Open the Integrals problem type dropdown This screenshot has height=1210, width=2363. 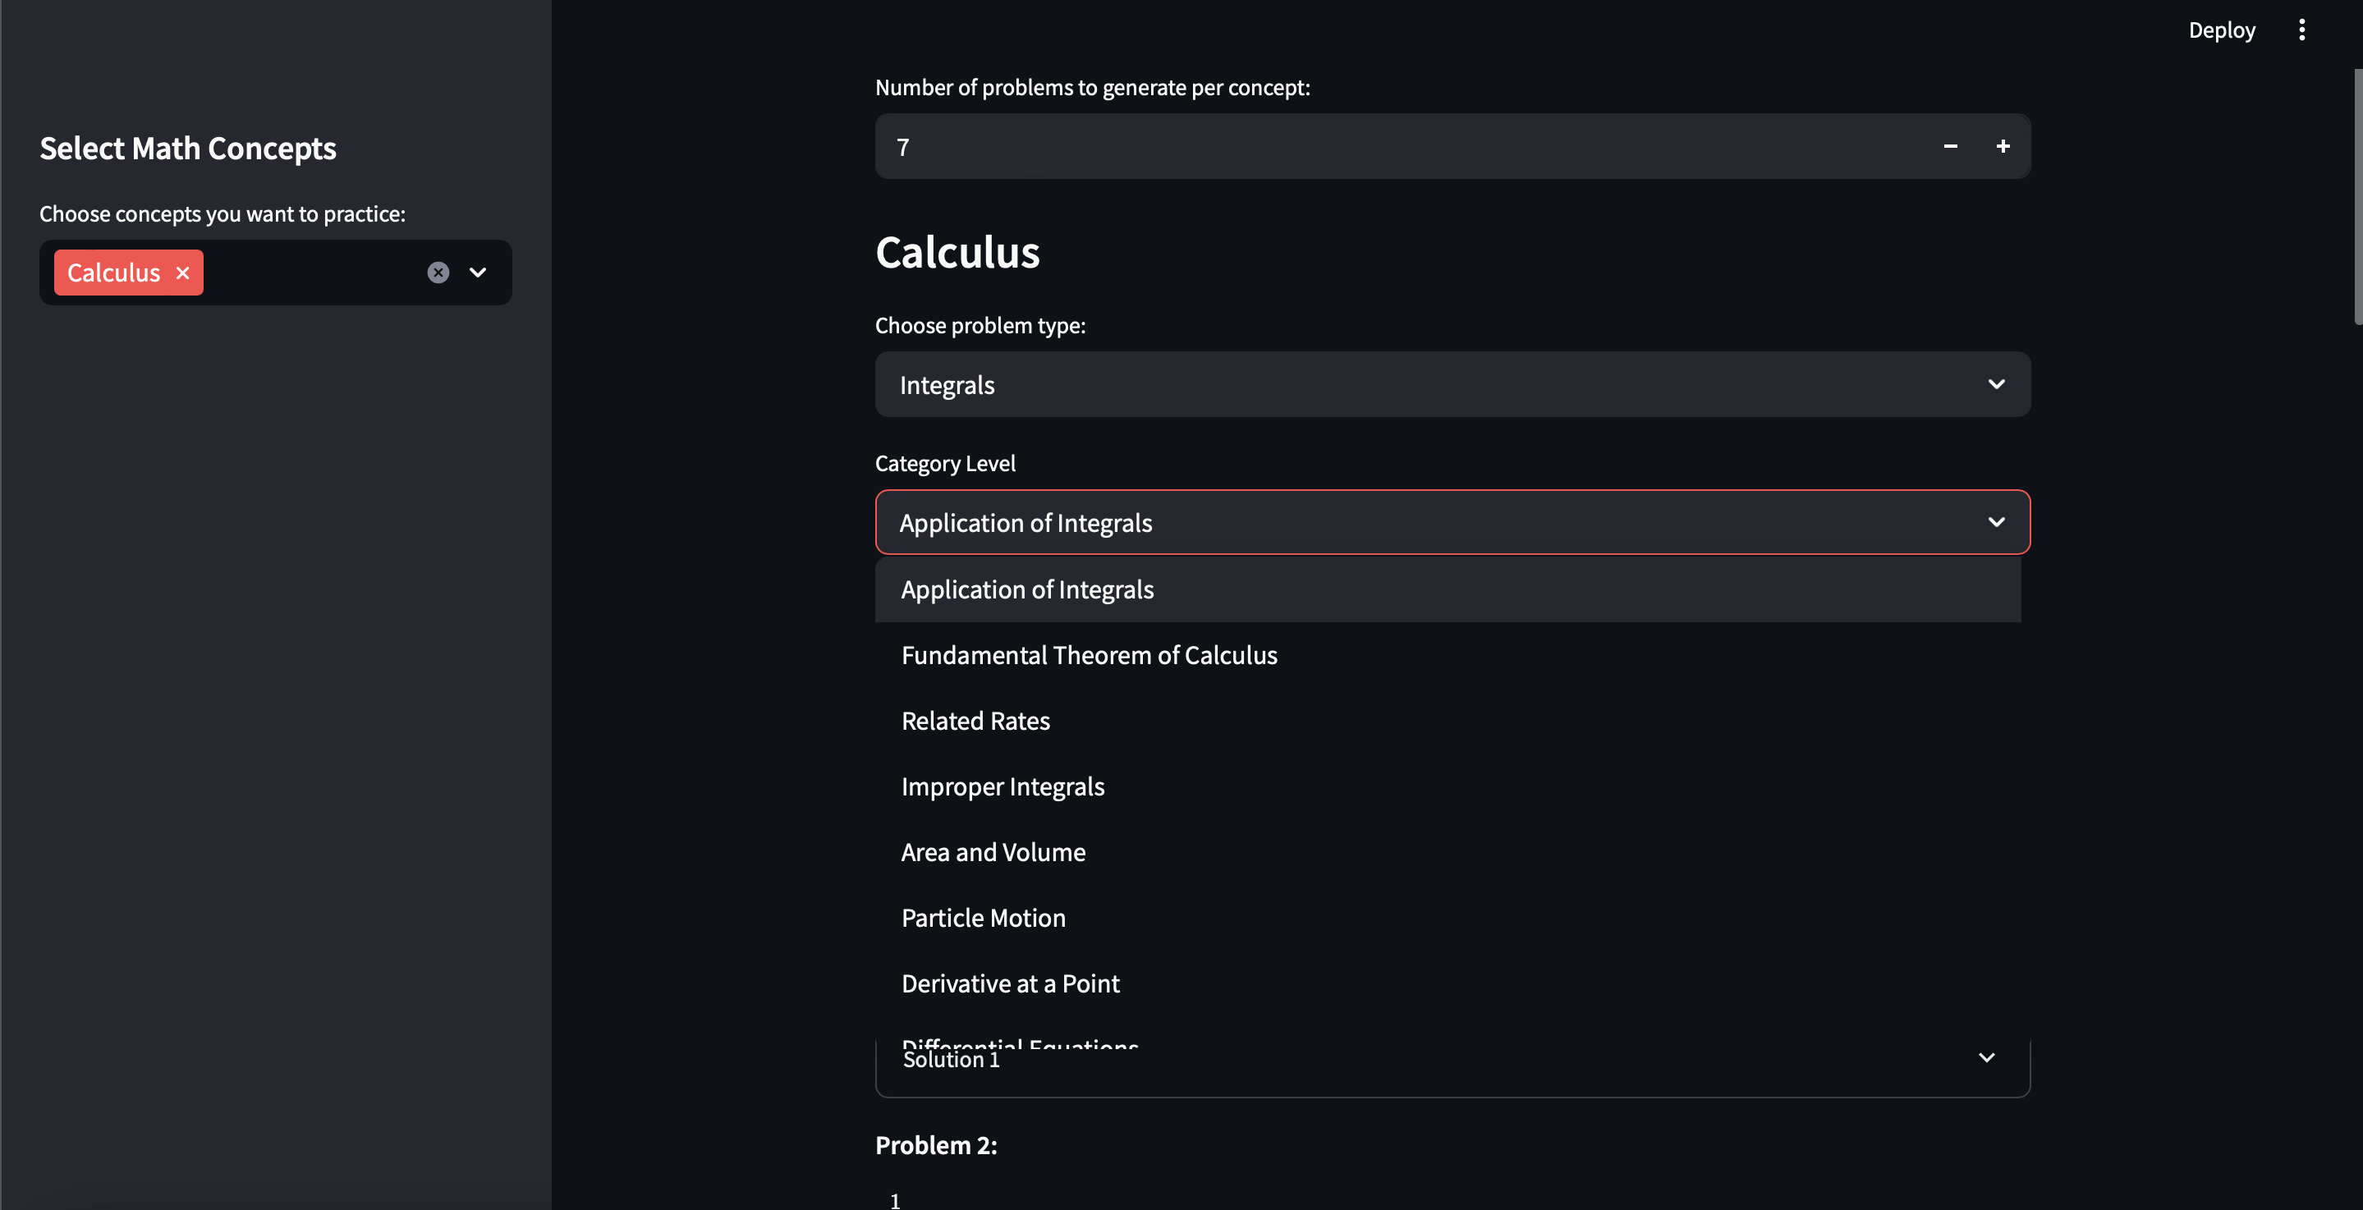point(1452,384)
